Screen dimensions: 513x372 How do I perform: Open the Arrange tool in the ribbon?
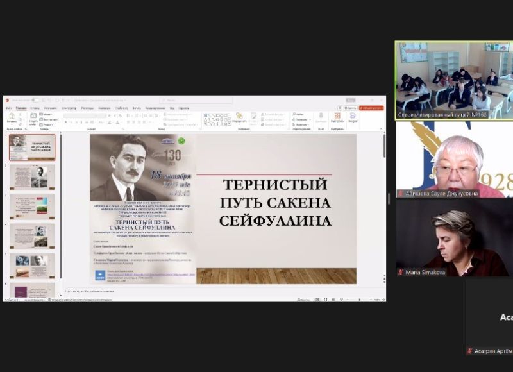[239, 117]
